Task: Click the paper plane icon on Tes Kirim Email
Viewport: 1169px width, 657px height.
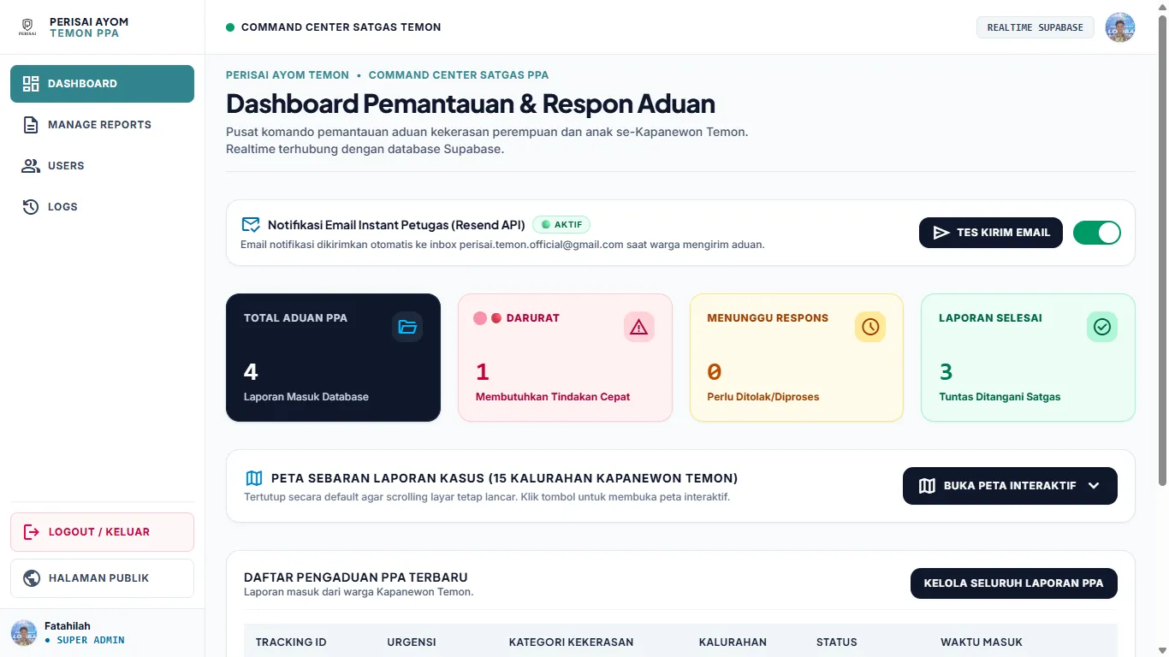Action: (941, 233)
